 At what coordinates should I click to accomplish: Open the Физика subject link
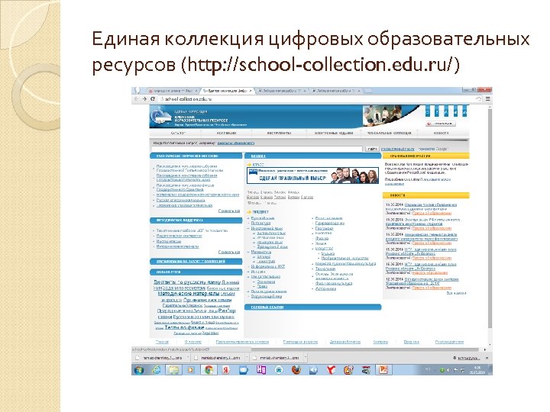(x=322, y=238)
